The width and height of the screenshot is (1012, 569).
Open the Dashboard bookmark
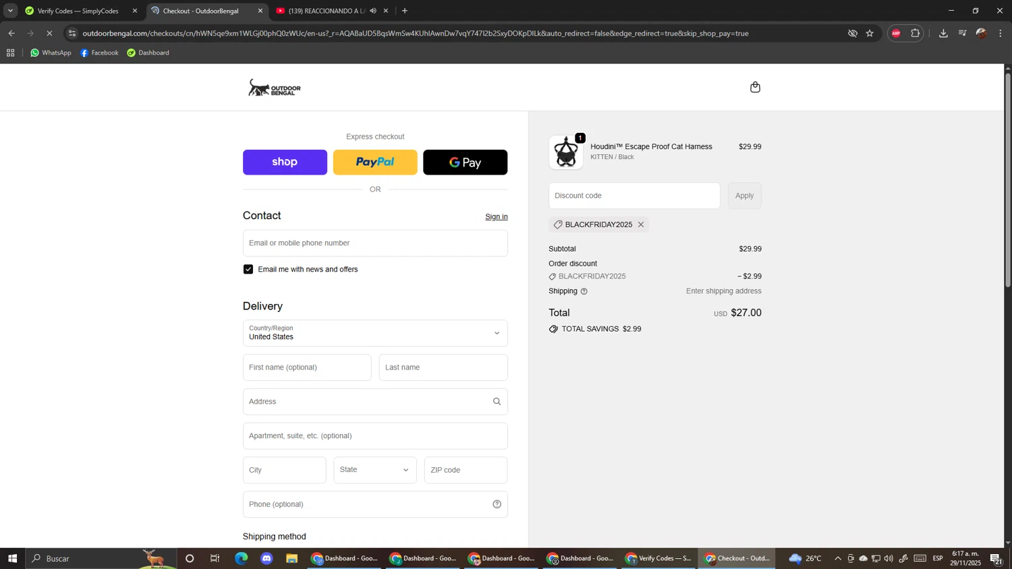pos(148,53)
